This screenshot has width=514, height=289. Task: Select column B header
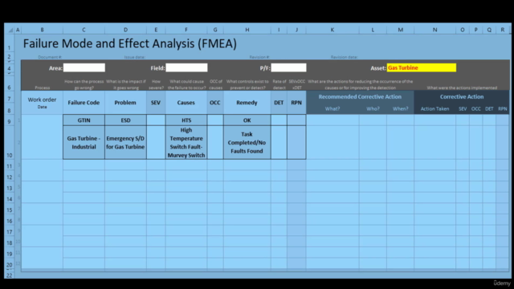pos(42,30)
